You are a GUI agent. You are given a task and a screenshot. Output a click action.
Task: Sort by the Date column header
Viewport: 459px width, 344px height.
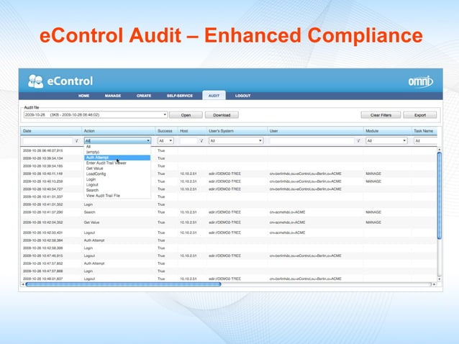coord(51,131)
